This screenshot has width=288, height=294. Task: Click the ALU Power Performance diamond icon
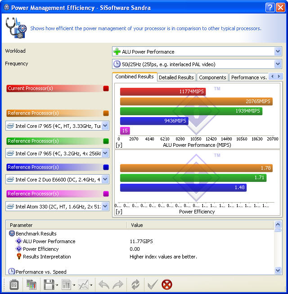click(x=19, y=241)
